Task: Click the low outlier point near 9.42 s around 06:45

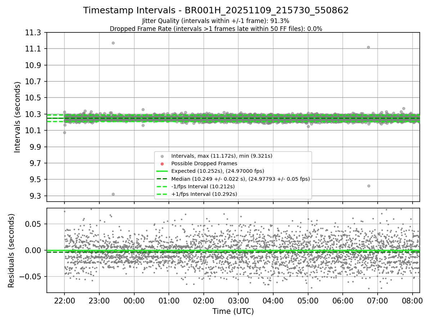Action: 369,186
